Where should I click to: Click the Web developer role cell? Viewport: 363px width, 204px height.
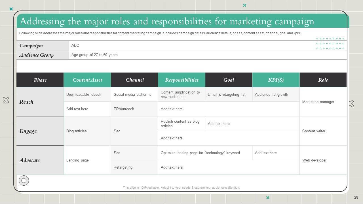[x=323, y=160]
